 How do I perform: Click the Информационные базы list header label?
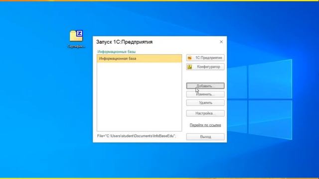(116, 52)
